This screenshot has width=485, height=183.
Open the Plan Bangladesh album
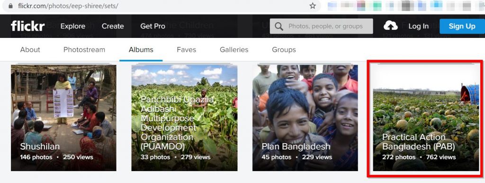[x=305, y=118]
